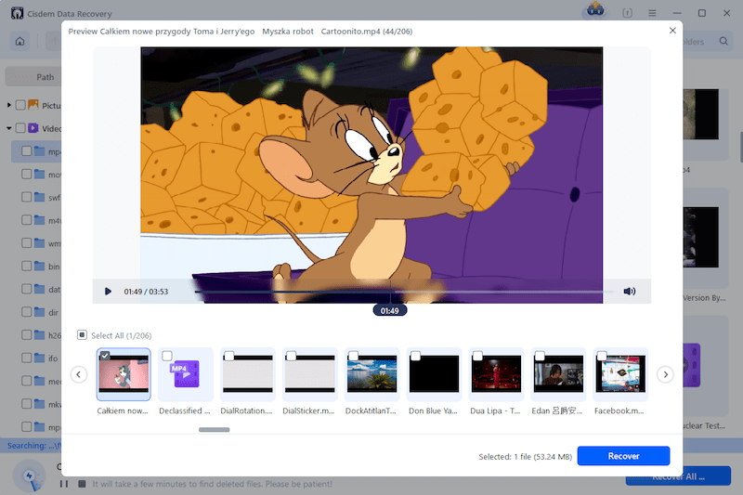Viewport: 743px width, 495px height.
Task: Collapse the Videos tree node
Action: click(x=9, y=128)
